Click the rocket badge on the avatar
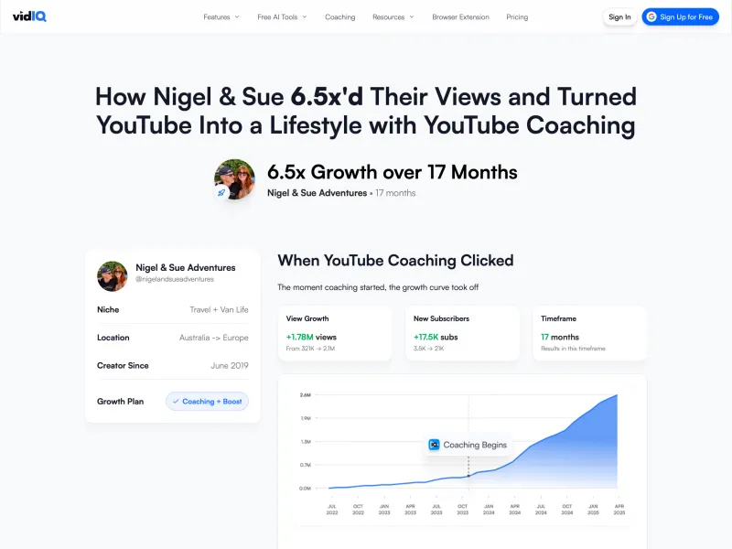732x549 pixels. 221,192
